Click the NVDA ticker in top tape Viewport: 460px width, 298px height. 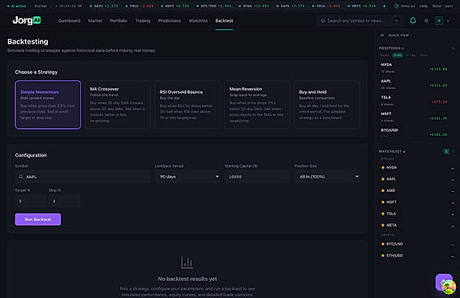[x=254, y=6]
